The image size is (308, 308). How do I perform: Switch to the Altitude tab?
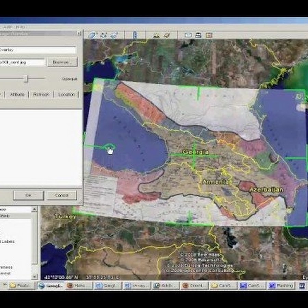pyautogui.click(x=17, y=94)
